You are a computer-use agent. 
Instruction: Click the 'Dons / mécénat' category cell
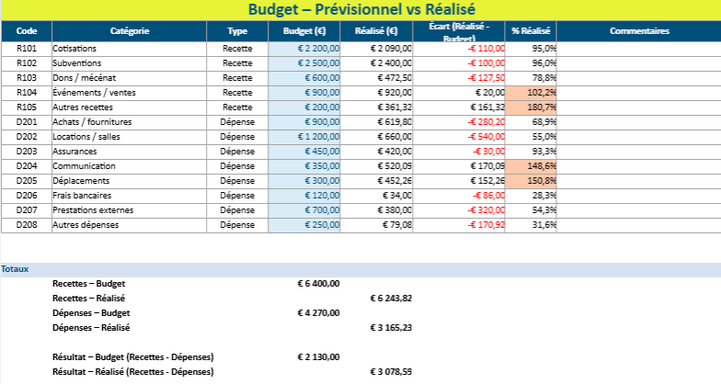coord(129,77)
